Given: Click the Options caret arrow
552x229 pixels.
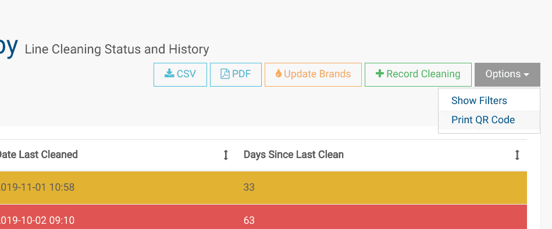Looking at the screenshot, I should [x=526, y=74].
